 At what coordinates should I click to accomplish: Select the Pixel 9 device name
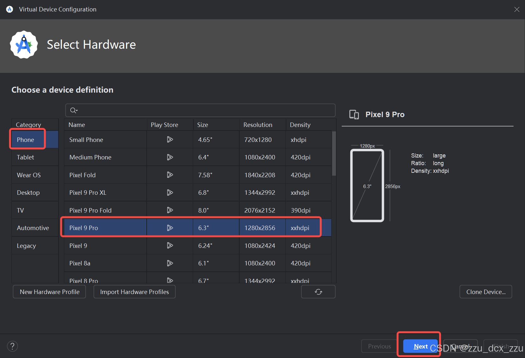click(78, 246)
